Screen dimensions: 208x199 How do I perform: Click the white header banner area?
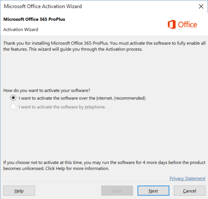tap(104, 24)
